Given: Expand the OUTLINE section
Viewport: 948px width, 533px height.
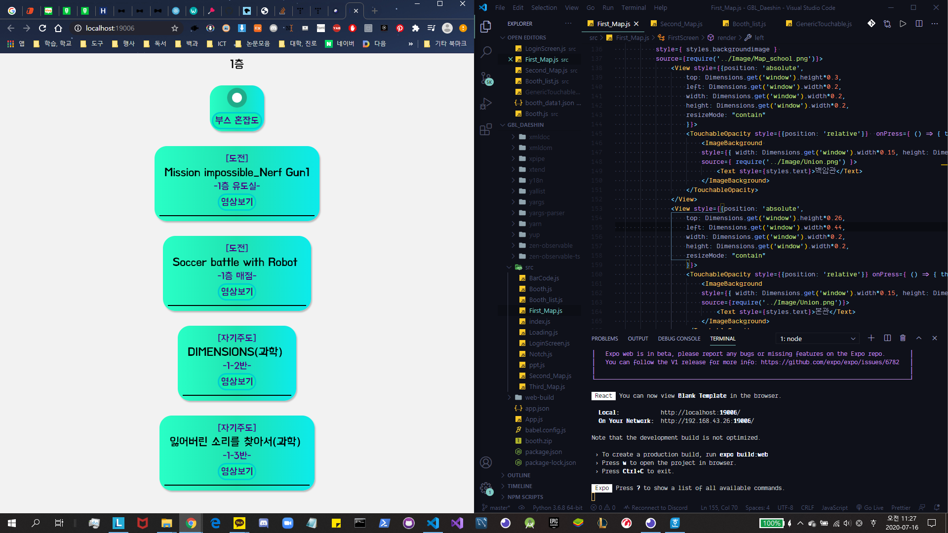Looking at the screenshot, I should pyautogui.click(x=518, y=475).
